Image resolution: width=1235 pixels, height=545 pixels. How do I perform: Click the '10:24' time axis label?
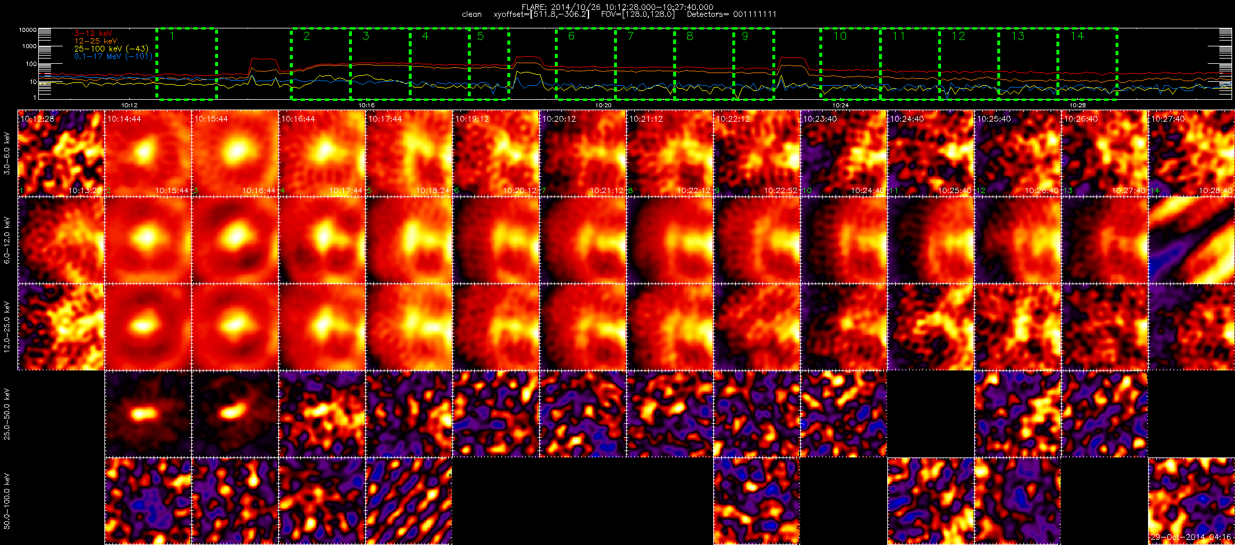click(841, 106)
